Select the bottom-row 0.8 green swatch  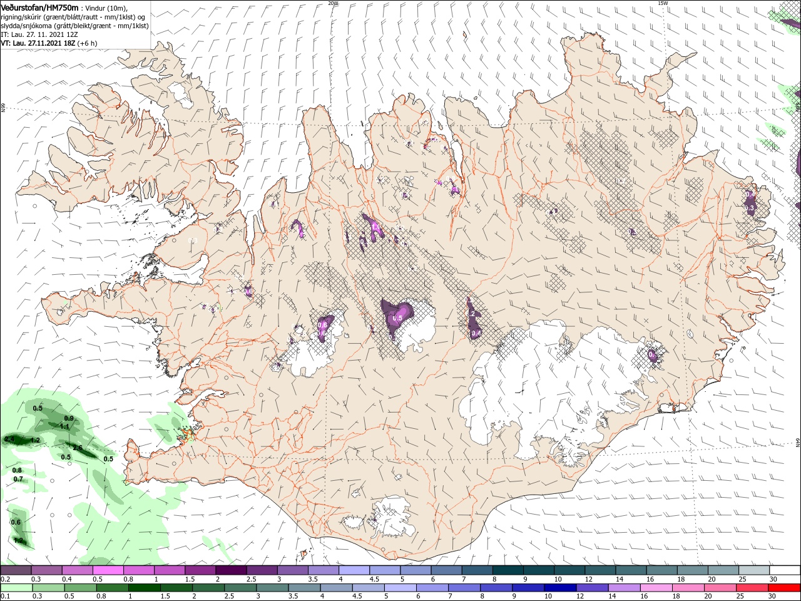[113, 588]
